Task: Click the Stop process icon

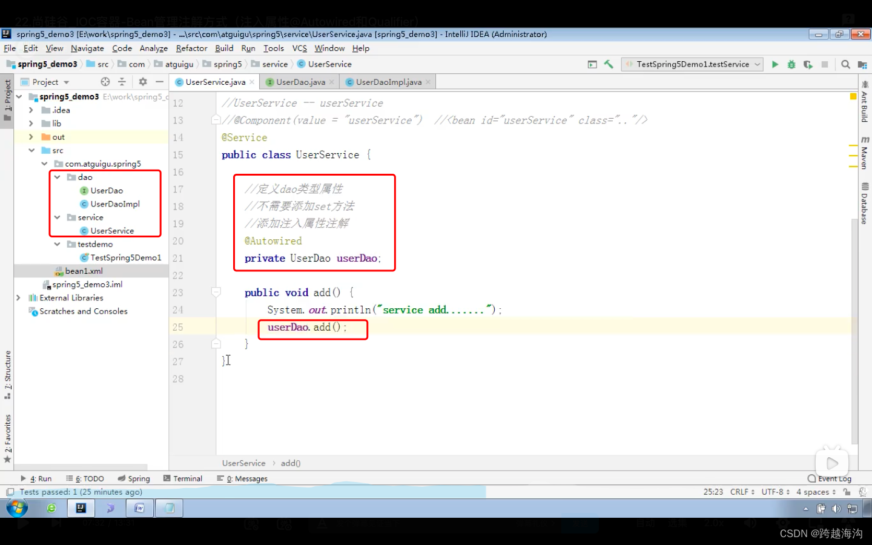Action: [824, 64]
